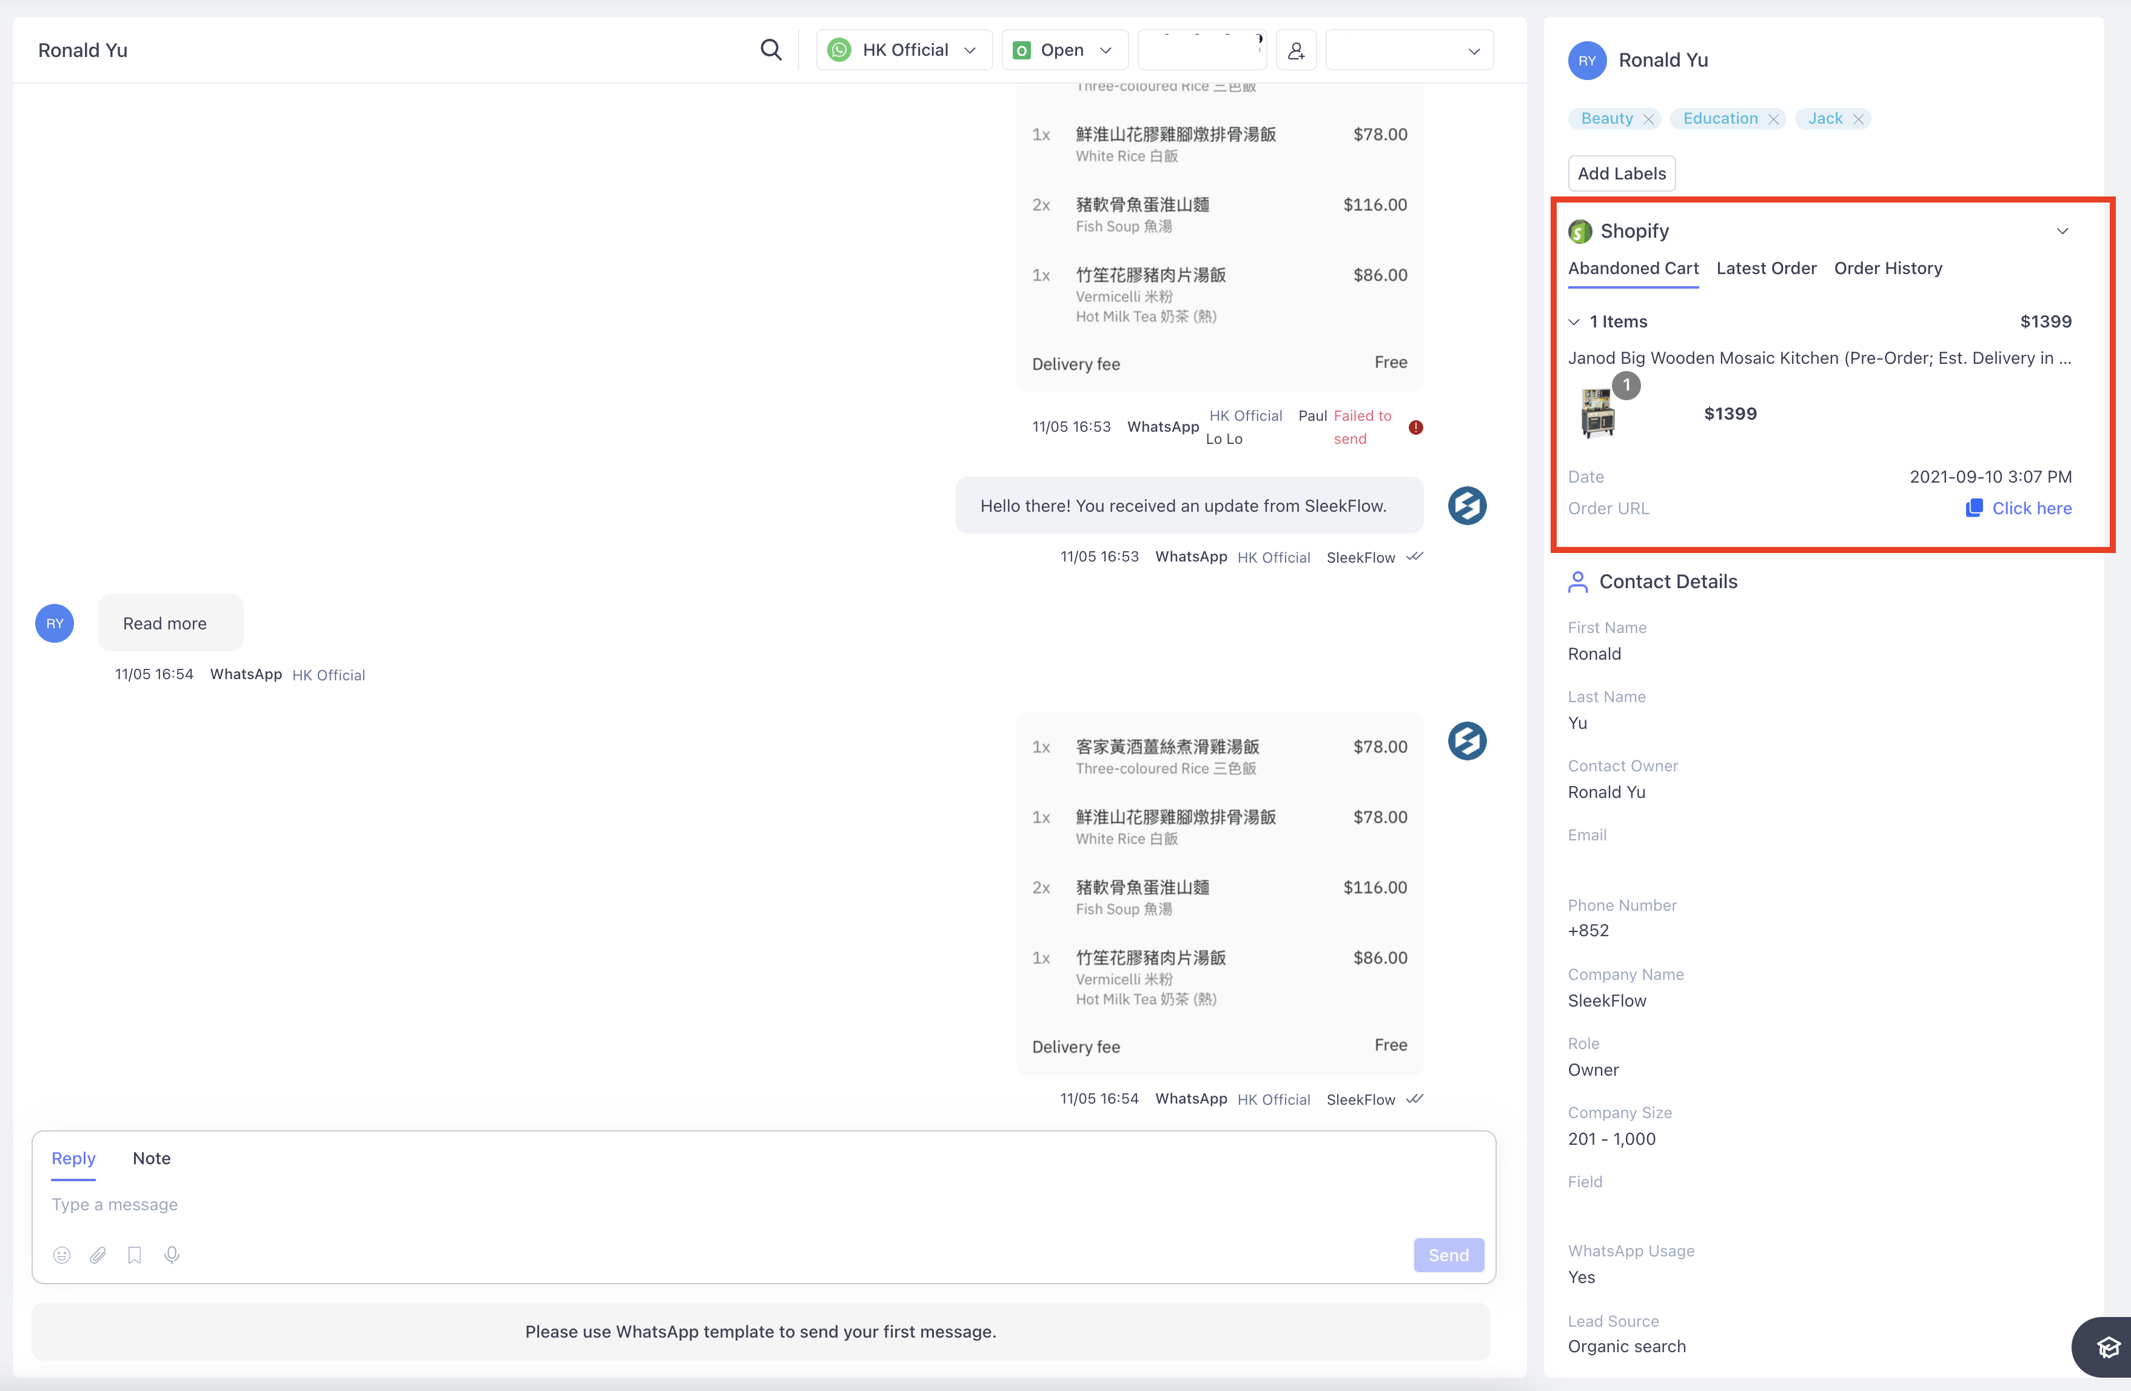
Task: Click the Add Labels button
Action: pos(1622,172)
